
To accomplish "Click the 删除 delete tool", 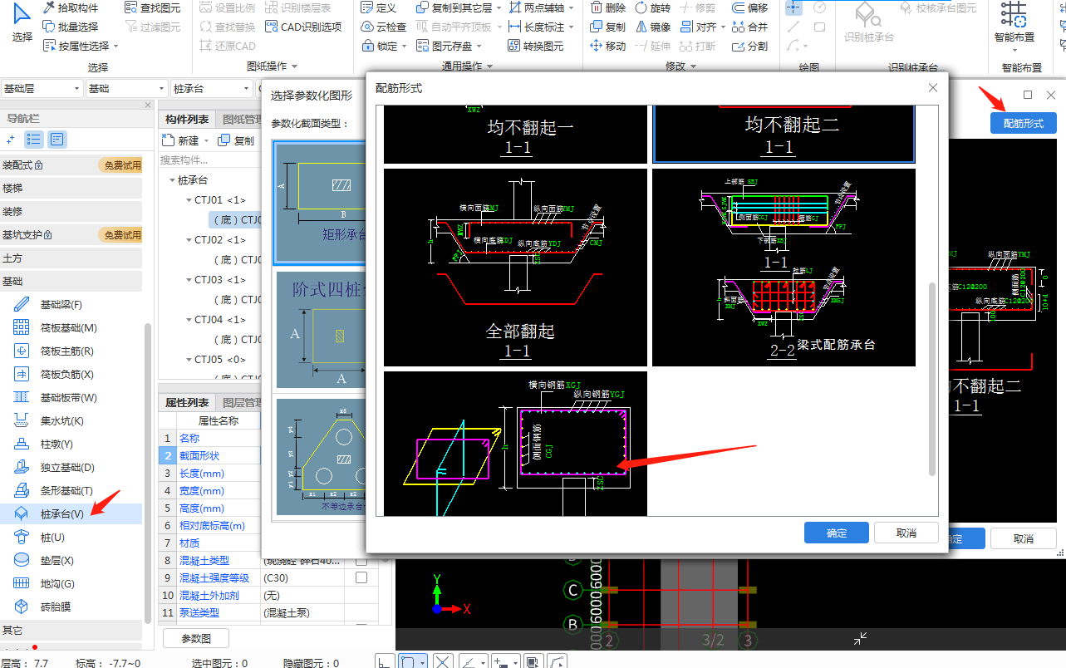I will coord(607,7).
